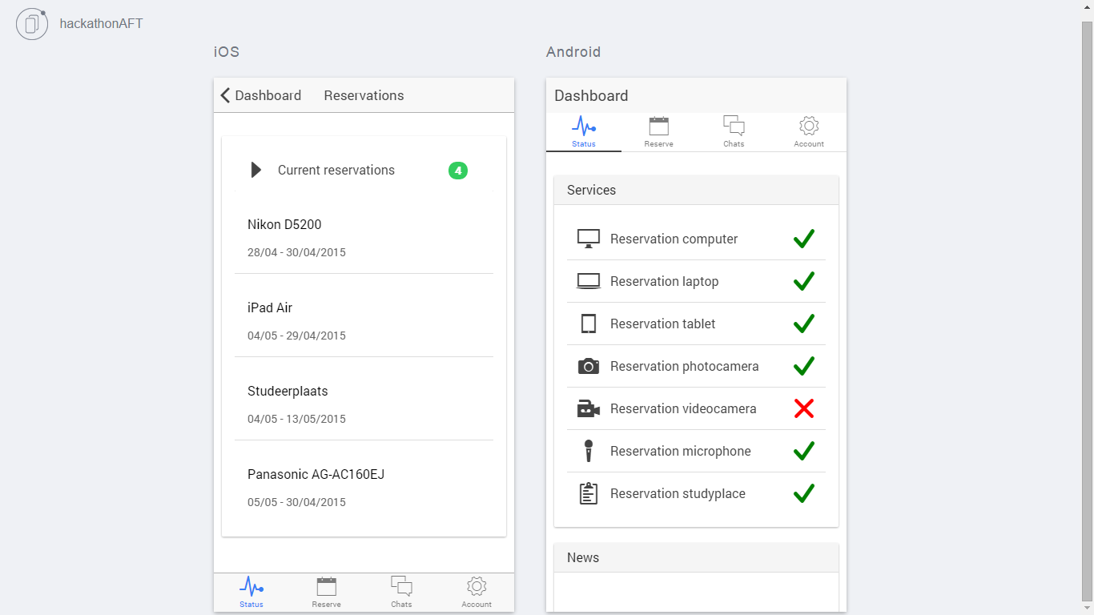Open Chats icon in iOS bottom bar

click(401, 586)
